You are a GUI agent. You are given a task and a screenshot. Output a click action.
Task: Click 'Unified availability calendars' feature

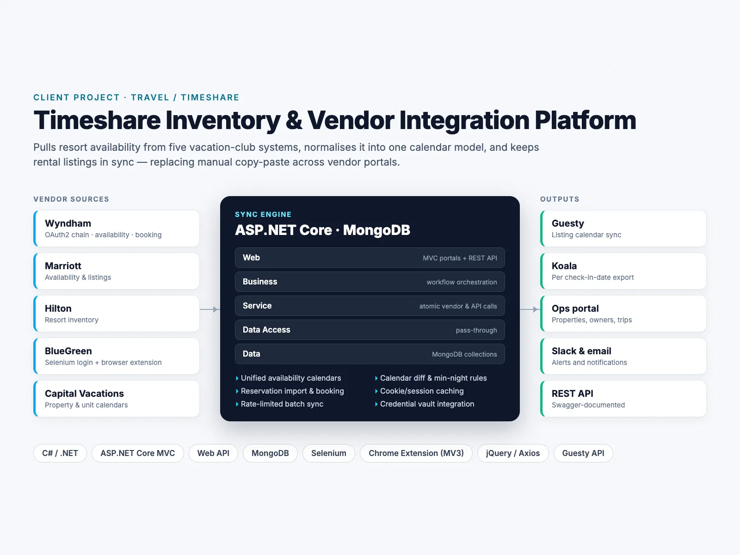pyautogui.click(x=289, y=378)
